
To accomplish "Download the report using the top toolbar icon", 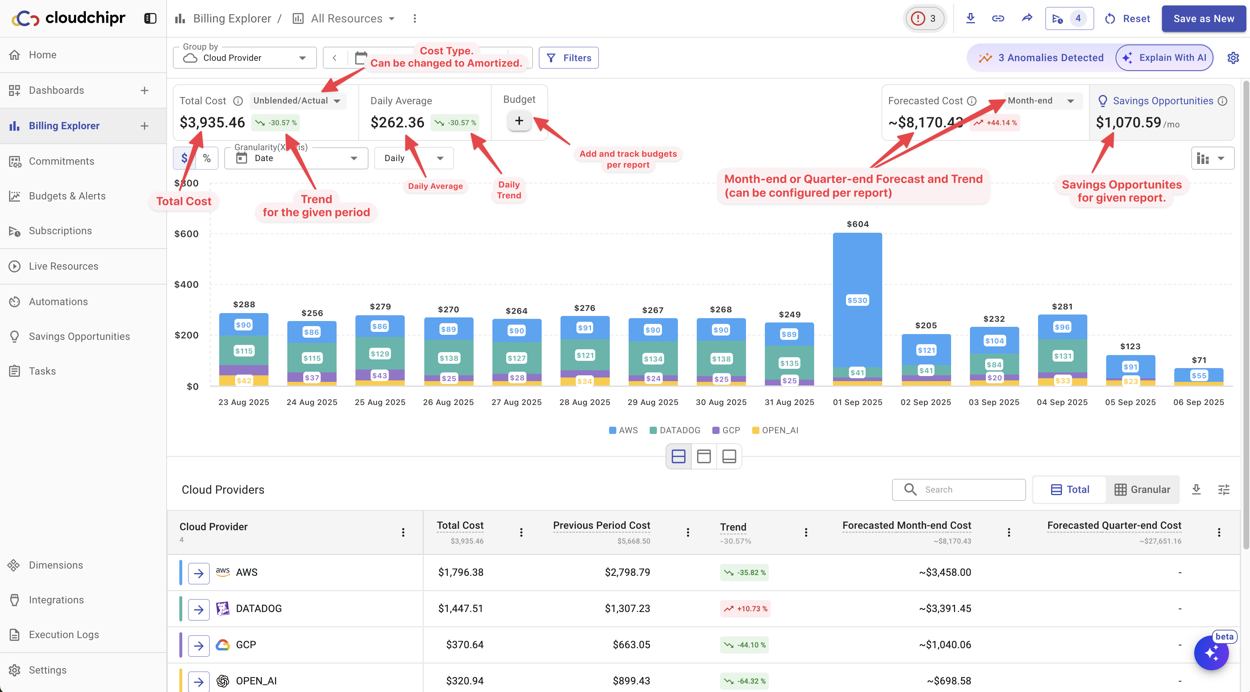I will click(970, 18).
